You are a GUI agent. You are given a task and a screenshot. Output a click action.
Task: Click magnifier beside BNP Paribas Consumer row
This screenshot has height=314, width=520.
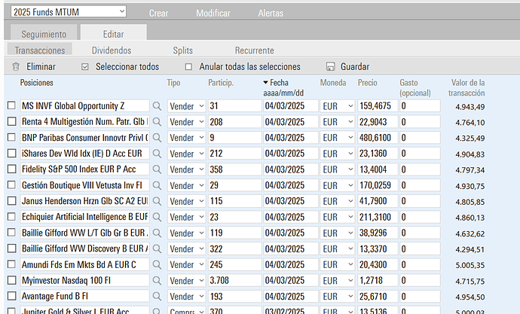(x=157, y=138)
